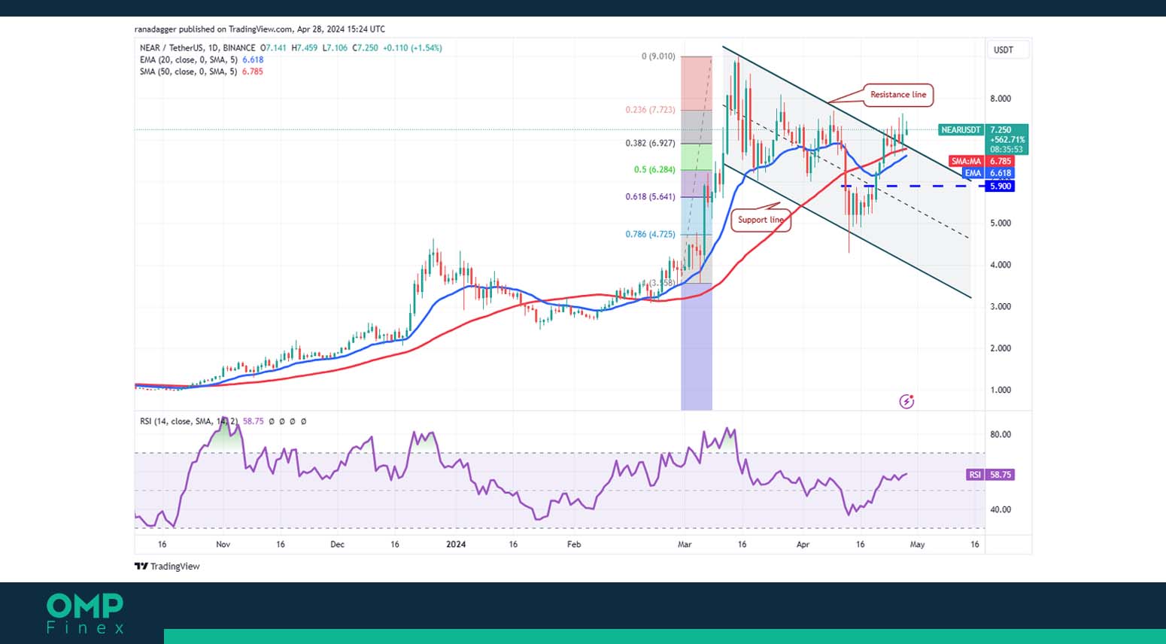Click the high value H7.459

point(305,48)
